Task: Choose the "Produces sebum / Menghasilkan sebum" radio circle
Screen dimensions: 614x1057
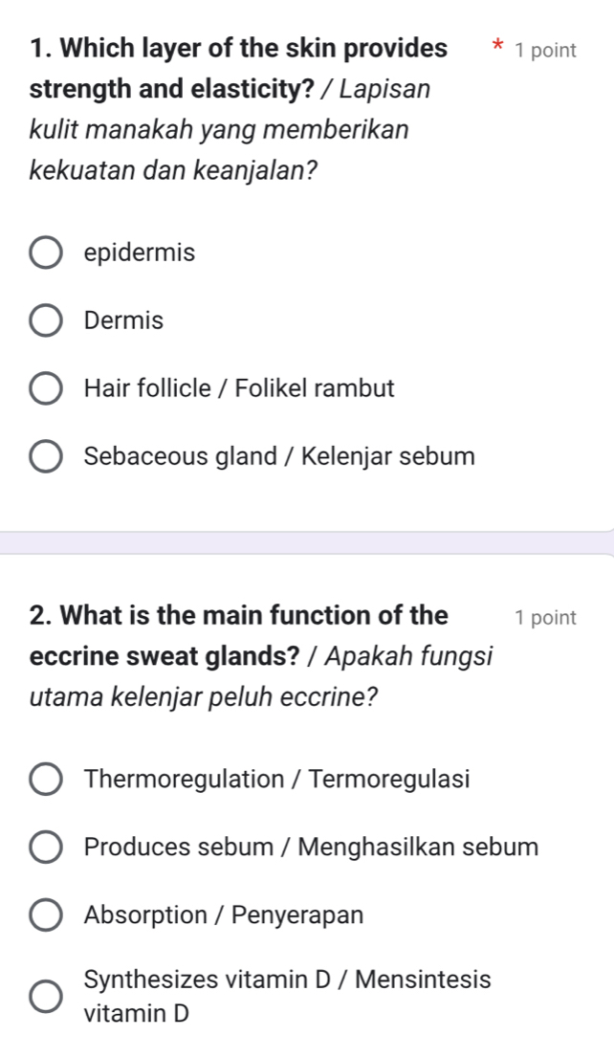Action: pyautogui.click(x=46, y=848)
